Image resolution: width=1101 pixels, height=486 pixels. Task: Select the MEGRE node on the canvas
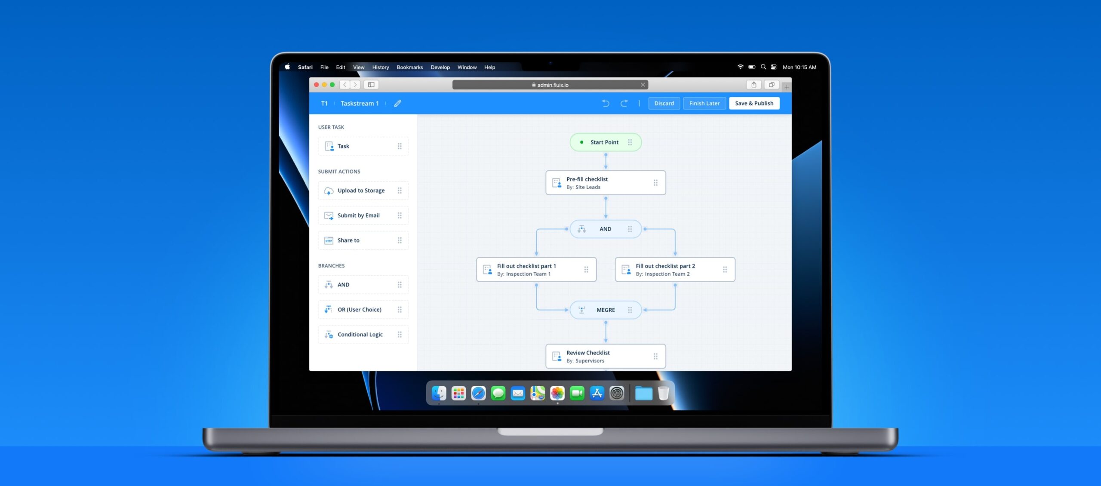pyautogui.click(x=605, y=310)
